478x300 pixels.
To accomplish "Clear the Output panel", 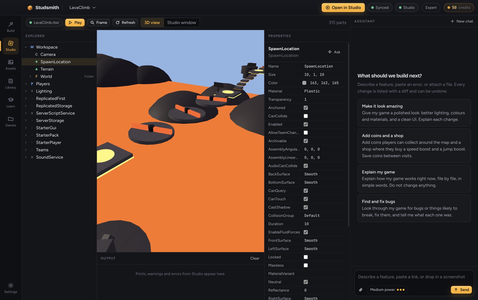I will [x=255, y=258].
